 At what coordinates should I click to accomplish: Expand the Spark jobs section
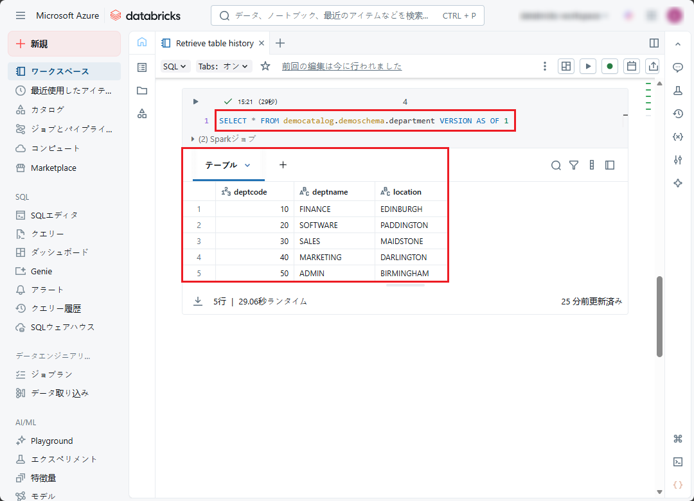tap(223, 139)
